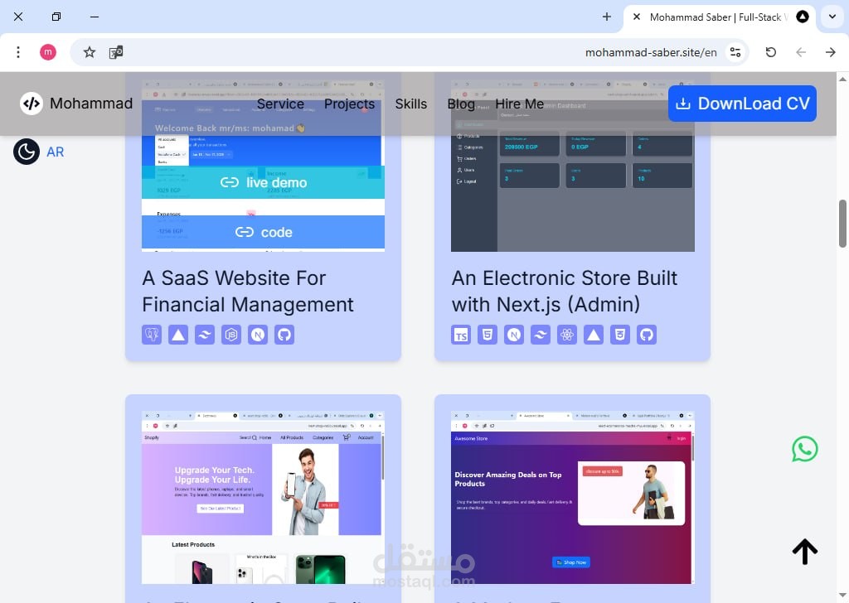Click the address bar URL mohammad-saber.site/en
This screenshot has width=849, height=603.
651,52
